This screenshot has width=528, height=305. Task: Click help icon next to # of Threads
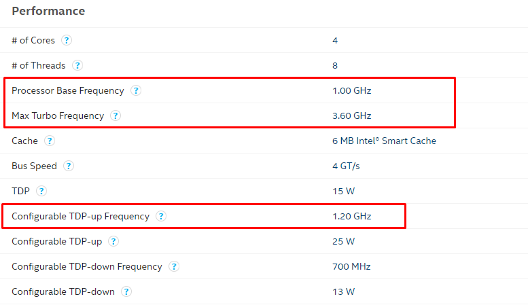[77, 65]
